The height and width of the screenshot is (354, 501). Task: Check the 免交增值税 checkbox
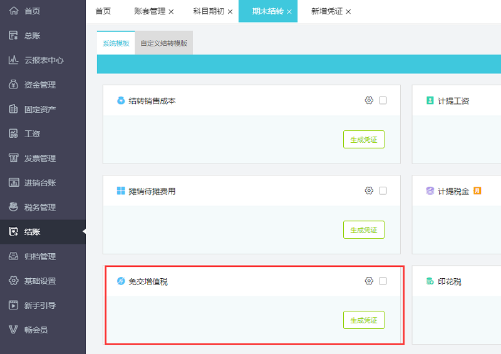coord(383,281)
